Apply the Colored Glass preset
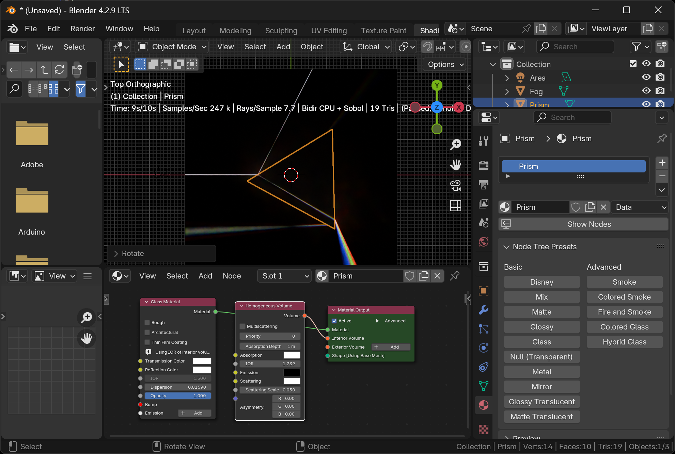The image size is (675, 454). pyautogui.click(x=624, y=327)
